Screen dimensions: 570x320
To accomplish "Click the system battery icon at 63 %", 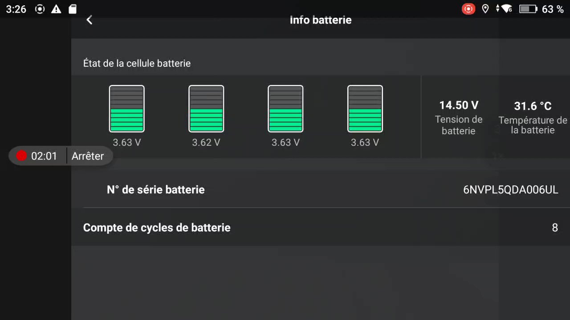I will [528, 9].
